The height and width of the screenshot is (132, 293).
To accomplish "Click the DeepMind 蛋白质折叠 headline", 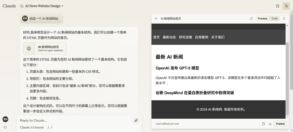I will pos(195,93).
